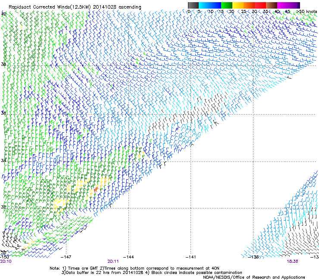Click the latitude label '38'
Viewport: 319px width, 280px height.
coord(3,64)
